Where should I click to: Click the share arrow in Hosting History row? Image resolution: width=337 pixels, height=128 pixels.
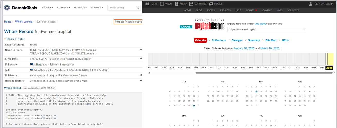click(x=141, y=81)
